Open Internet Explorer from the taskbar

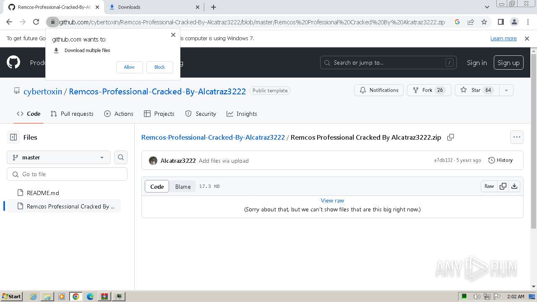pyautogui.click(x=34, y=297)
